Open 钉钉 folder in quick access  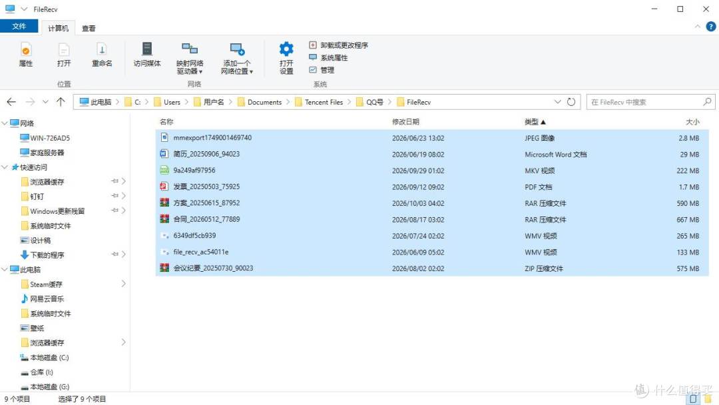33,197
